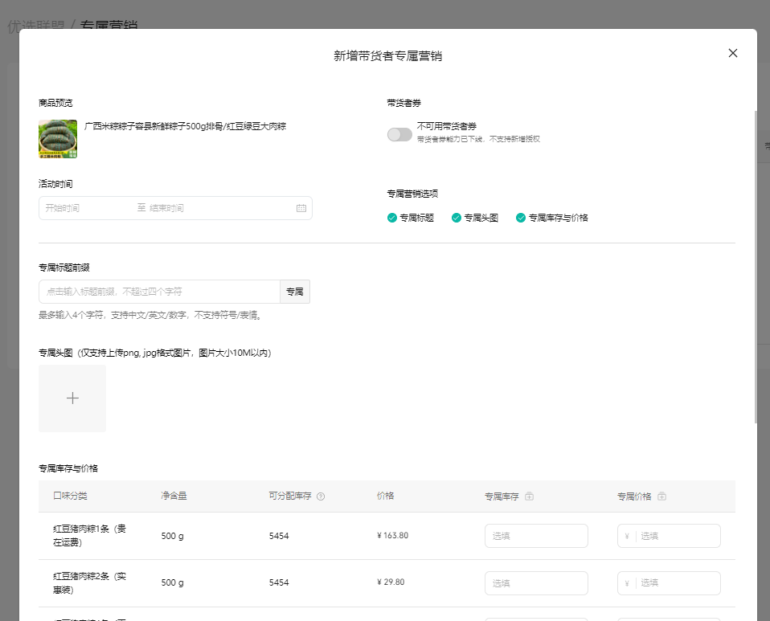
Task: Click 专属价格 input for 红豆猪肉粽2条 row
Action: click(675, 583)
